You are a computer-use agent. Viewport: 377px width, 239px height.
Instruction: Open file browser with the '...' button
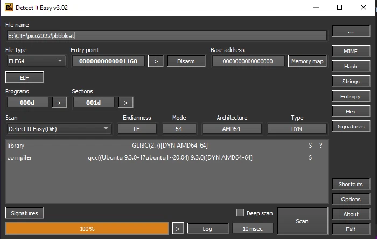point(351,31)
